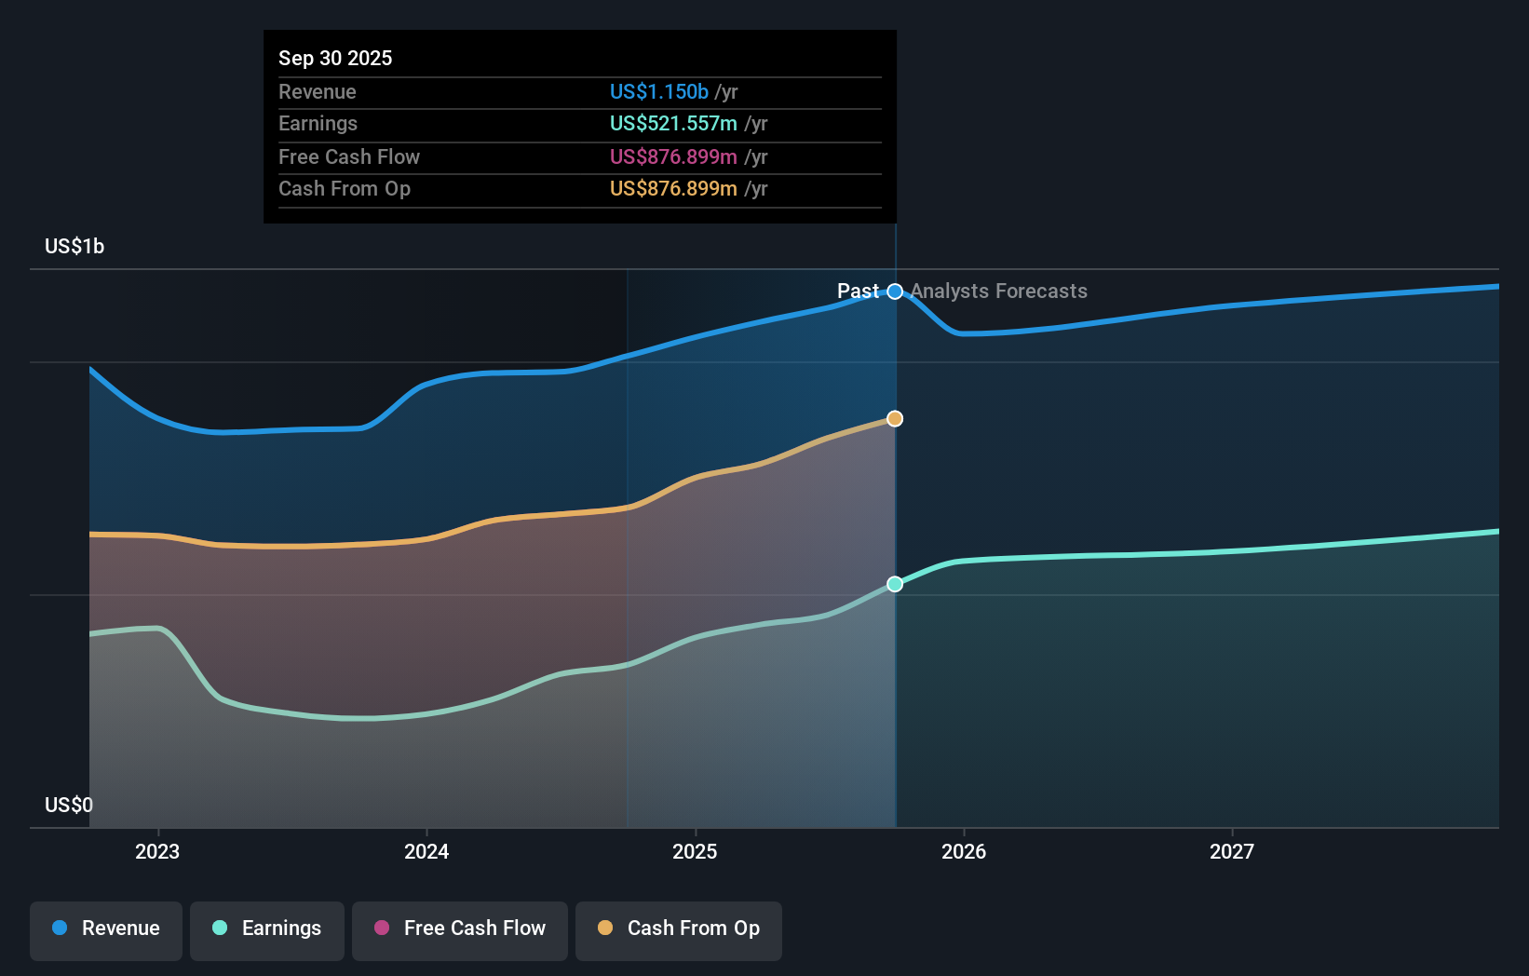Click the pink Free Cash Flow legend dot
Image resolution: width=1529 pixels, height=976 pixels.
pyautogui.click(x=381, y=929)
